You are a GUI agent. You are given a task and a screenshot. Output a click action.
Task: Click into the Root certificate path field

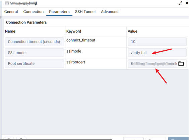(152, 64)
